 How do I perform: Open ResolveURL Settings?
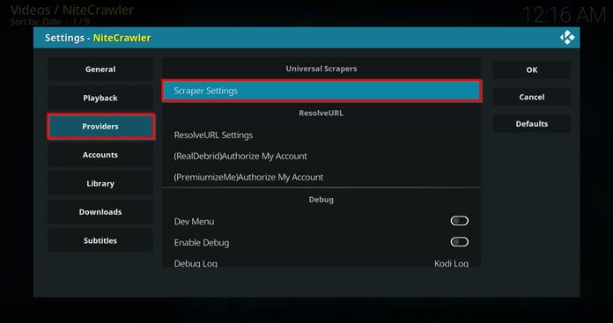(321, 136)
